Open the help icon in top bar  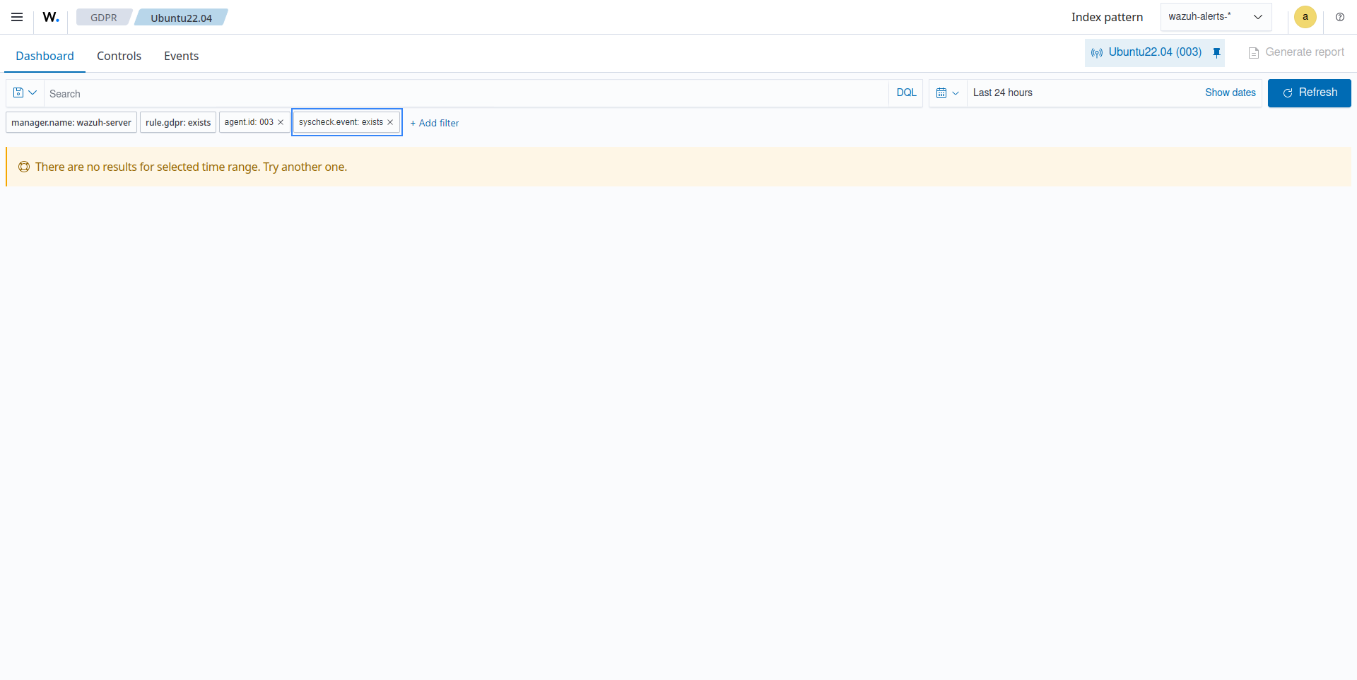(1339, 17)
